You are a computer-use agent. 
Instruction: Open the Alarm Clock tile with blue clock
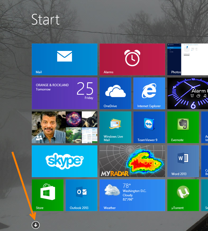pyautogui.click(x=188, y=93)
